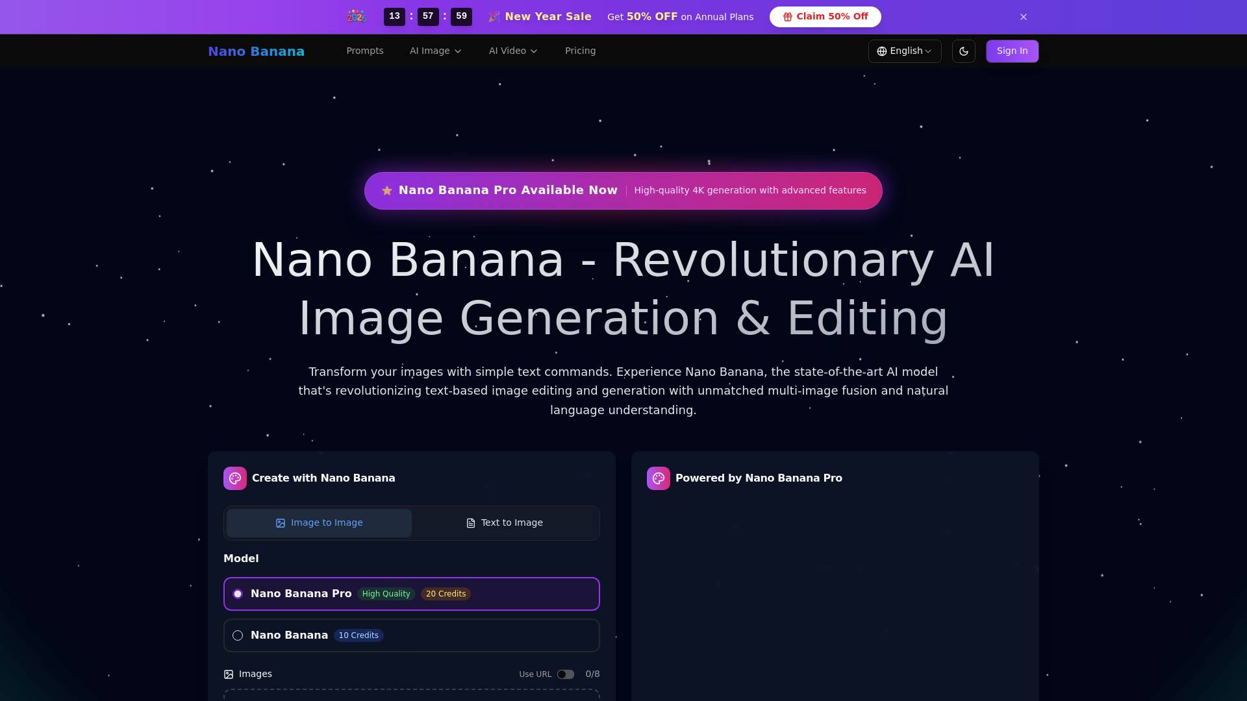This screenshot has height=701, width=1247.
Task: Select the Nano Banana 10 Credits model
Action: tap(411, 635)
